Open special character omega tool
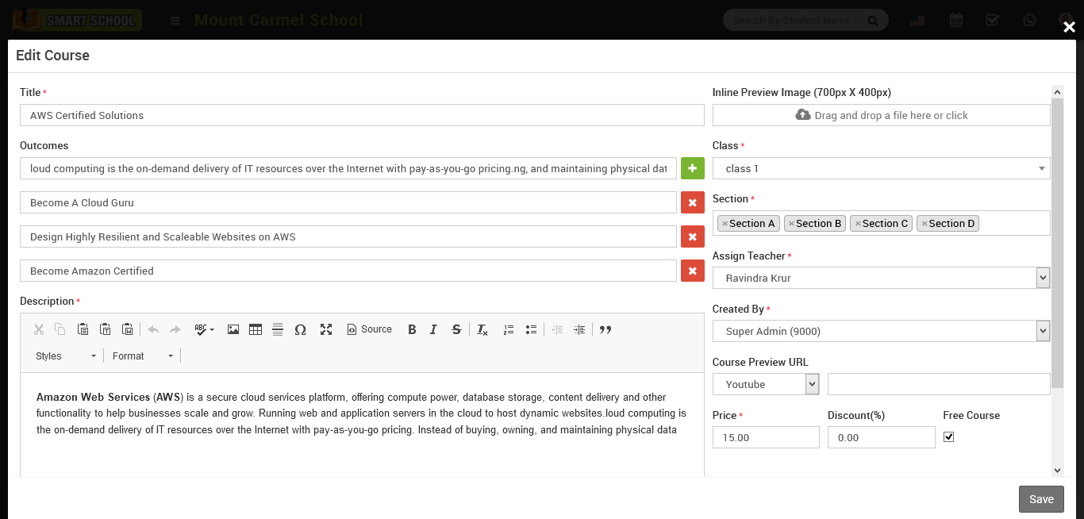The height and width of the screenshot is (519, 1084). tap(300, 329)
